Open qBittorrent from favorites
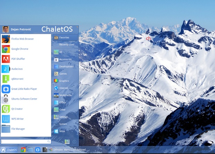 pyautogui.click(x=26, y=79)
